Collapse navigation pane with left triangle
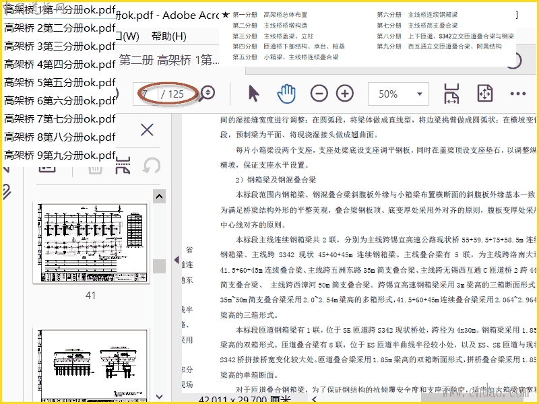Screen dimensions: 539x404 177,260
